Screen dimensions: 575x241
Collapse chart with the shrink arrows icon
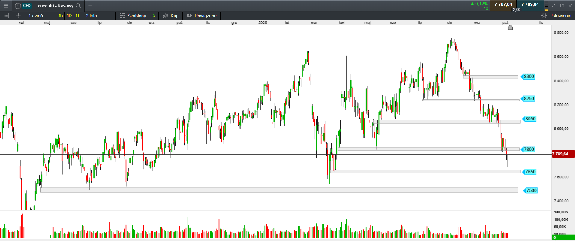pos(553,6)
